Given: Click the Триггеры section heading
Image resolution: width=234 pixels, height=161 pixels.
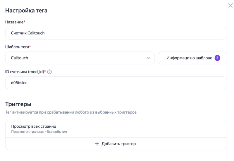Looking at the screenshot, I should pos(18,104).
